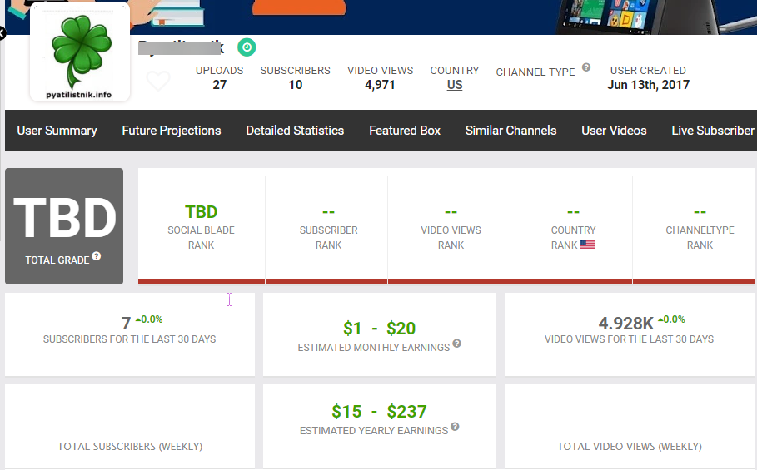Viewport: 757px width, 470px height.
Task: Switch to the Future Projections tab
Action: point(172,131)
